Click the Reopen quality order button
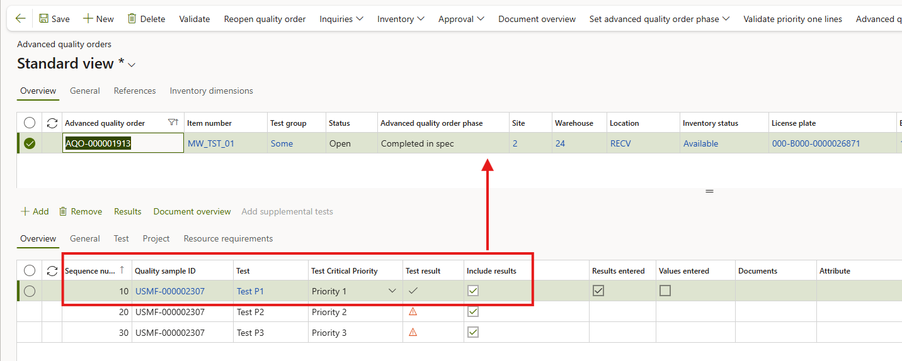This screenshot has width=902, height=361. tap(265, 19)
